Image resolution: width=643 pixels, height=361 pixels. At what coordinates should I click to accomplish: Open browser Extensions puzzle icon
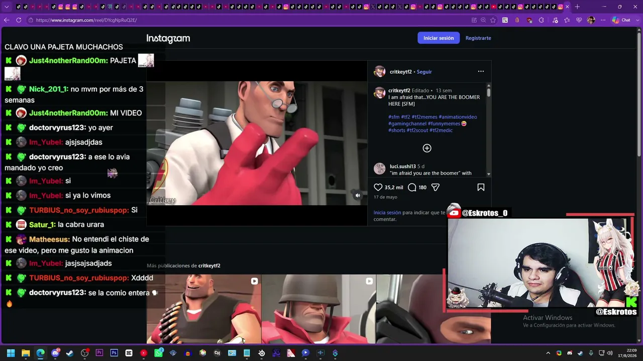click(541, 20)
